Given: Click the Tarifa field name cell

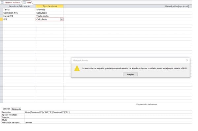Looking at the screenshot, I should [x=19, y=10].
